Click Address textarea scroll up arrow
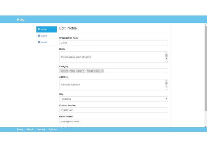 (x=166, y=81)
